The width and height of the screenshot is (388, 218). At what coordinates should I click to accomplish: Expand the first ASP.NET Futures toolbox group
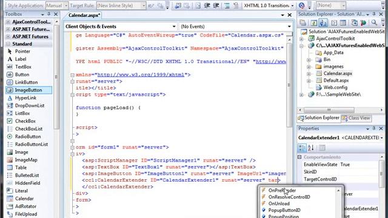[8, 29]
